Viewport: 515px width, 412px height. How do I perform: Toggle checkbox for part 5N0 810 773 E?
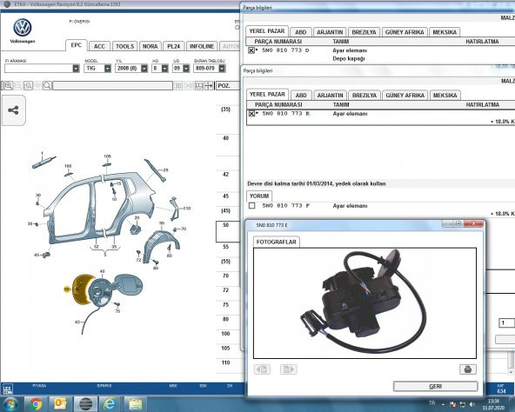coord(251,114)
